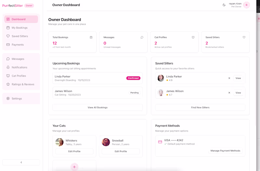Click the VISA card icon
The height and width of the screenshot is (171, 260).
coord(160,142)
